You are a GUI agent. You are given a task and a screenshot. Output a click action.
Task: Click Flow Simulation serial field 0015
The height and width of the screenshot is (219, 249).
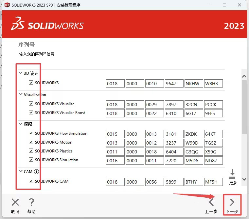click(115, 134)
